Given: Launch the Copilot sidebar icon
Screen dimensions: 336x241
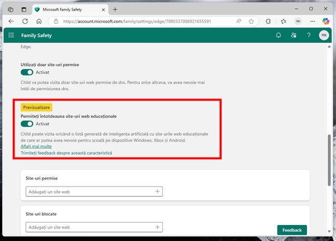Looking at the screenshot, I should tap(326, 21).
